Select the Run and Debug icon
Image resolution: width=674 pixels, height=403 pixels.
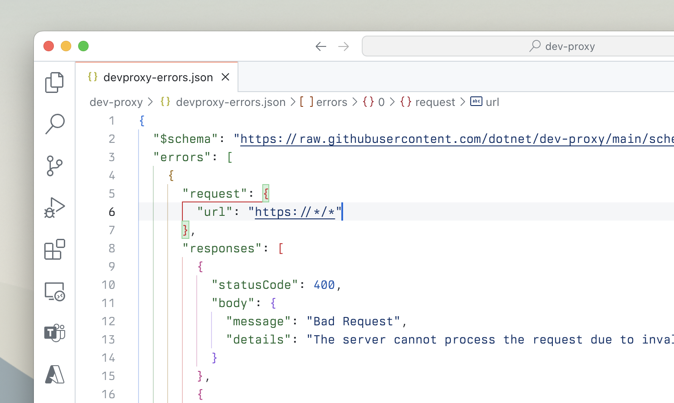tap(54, 208)
